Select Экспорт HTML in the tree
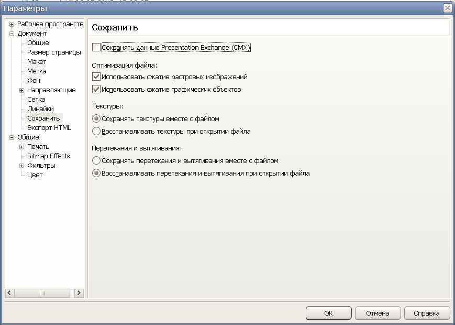 (49, 127)
